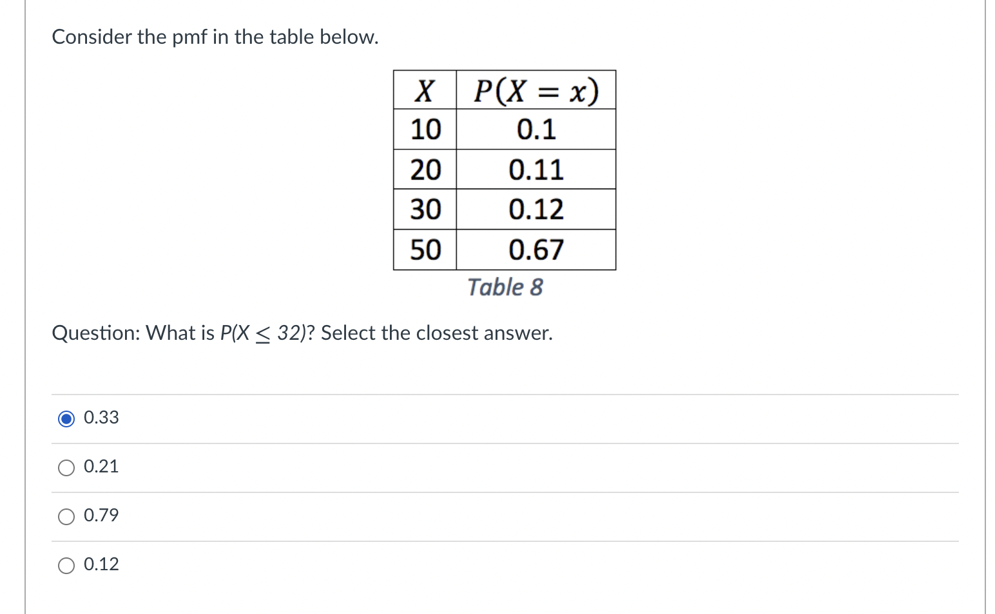Click the sentence 'Consider the pmf in the table below'
Screen dimensions: 995x614
(215, 37)
